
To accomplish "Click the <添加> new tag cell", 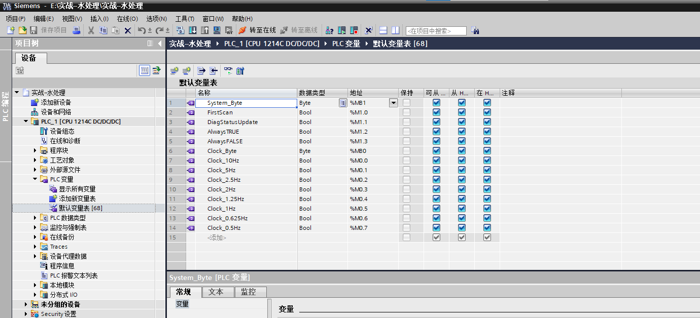I will (247, 237).
